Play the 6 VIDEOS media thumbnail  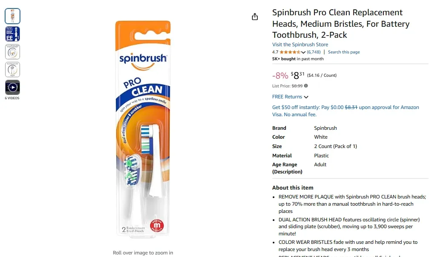(12, 87)
